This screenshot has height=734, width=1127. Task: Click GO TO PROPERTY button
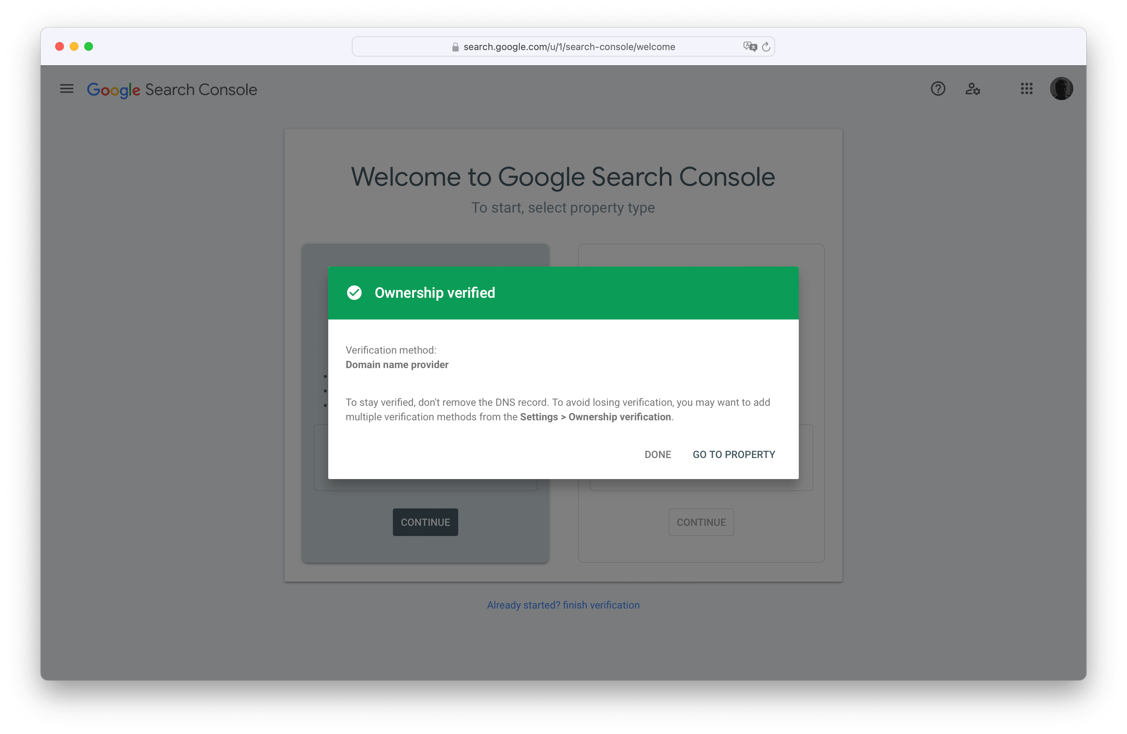pos(733,454)
